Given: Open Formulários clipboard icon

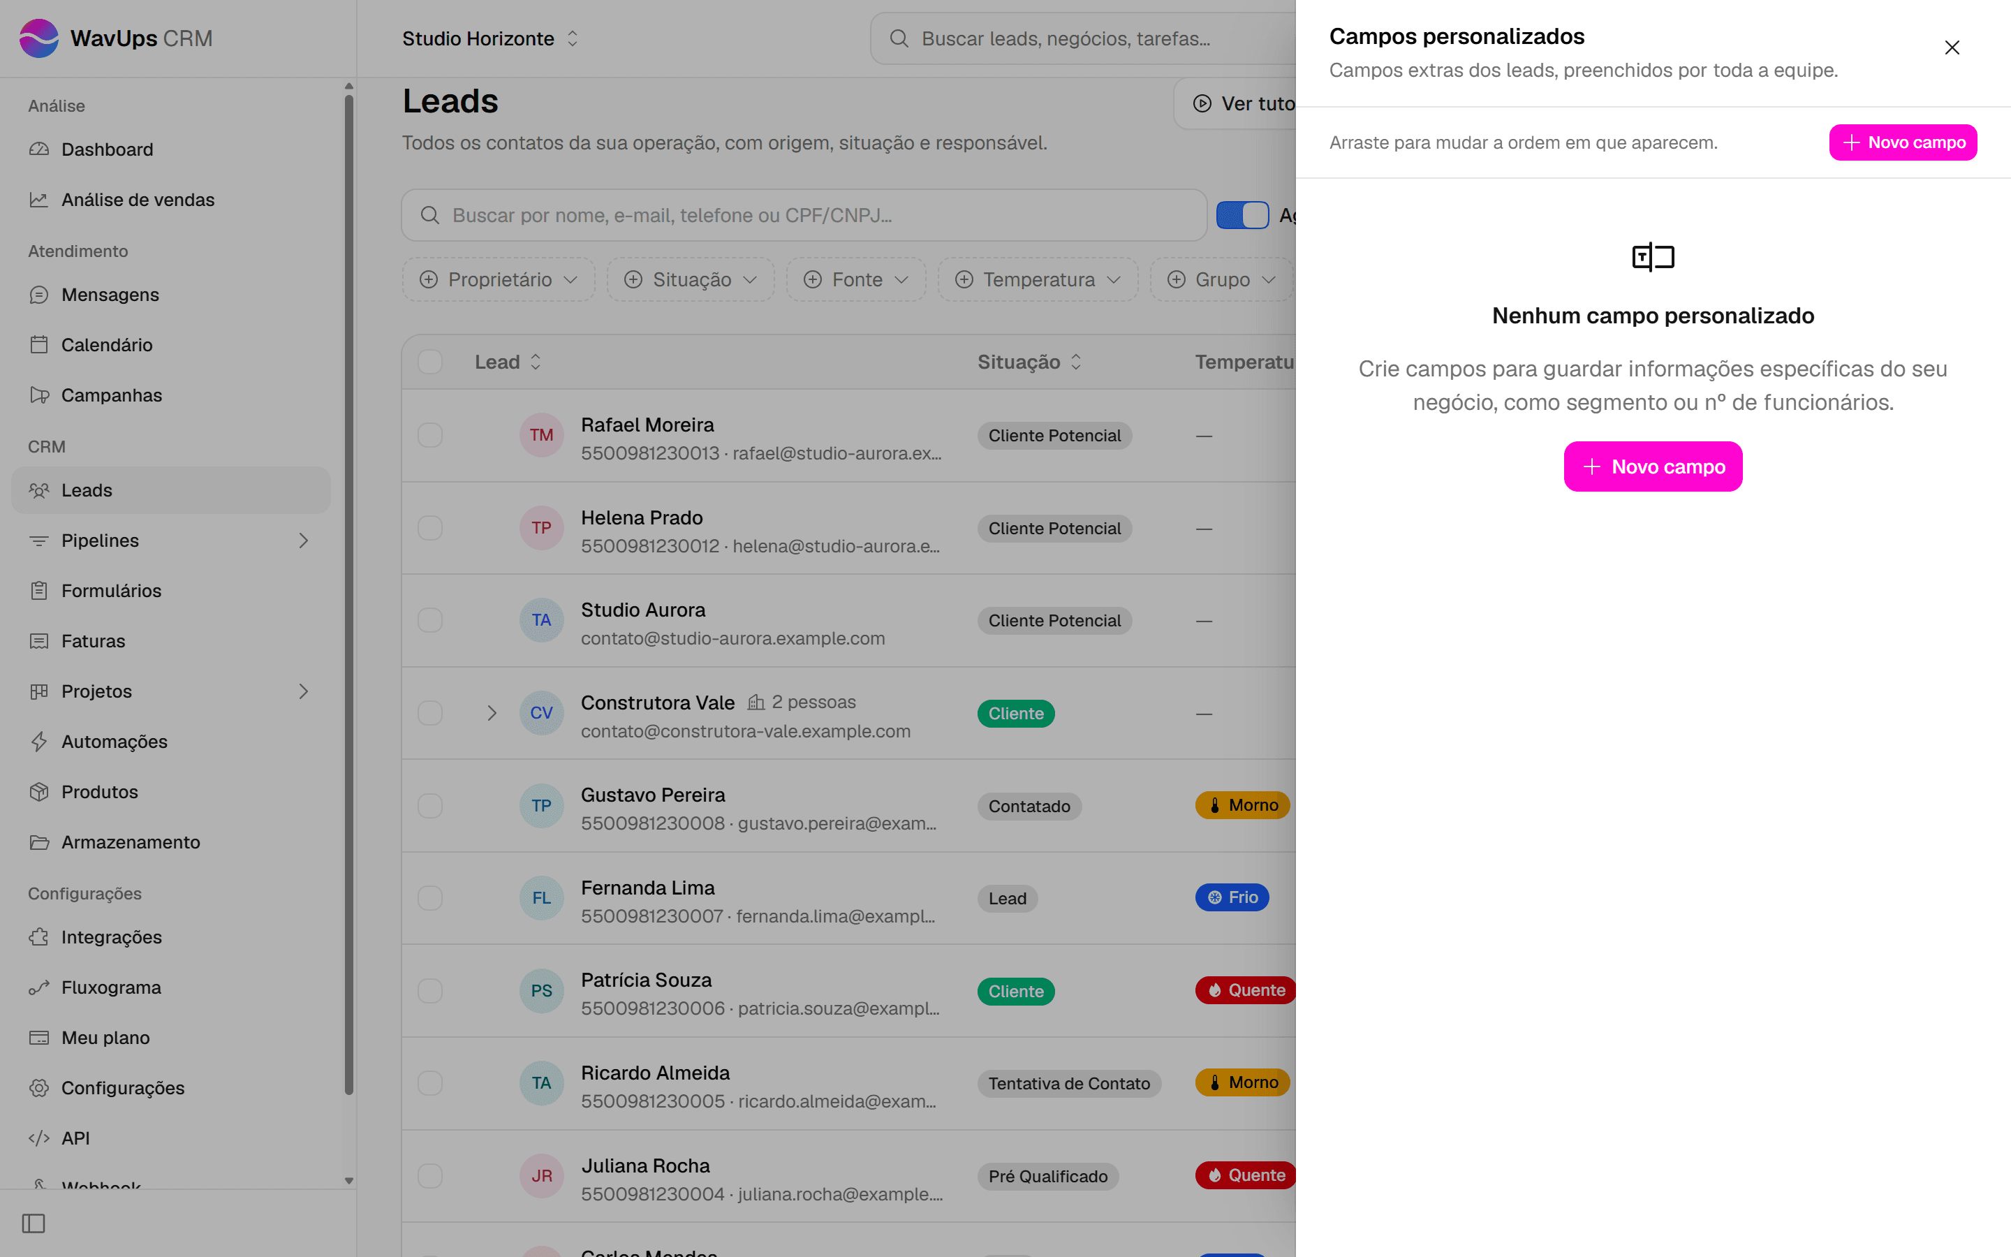Looking at the screenshot, I should (39, 591).
